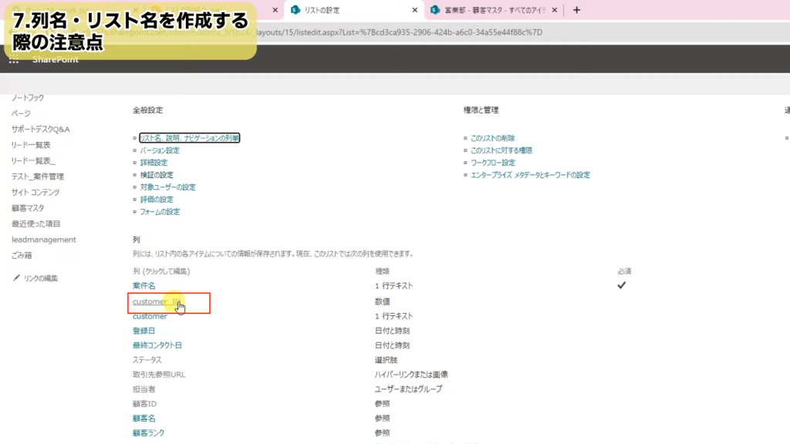Edit the customer_ID column
Image resolution: width=790 pixels, height=444 pixels.
[157, 301]
